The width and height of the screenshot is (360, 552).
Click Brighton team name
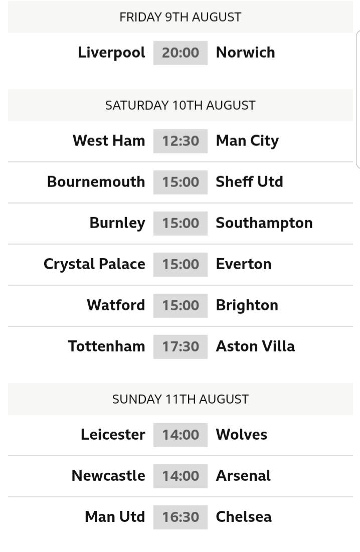tap(247, 306)
